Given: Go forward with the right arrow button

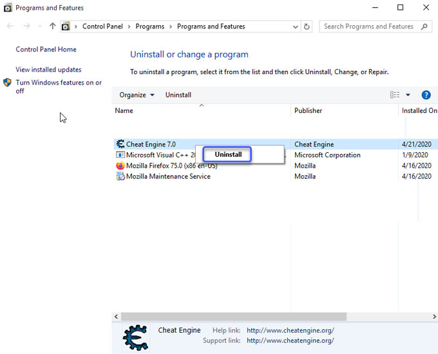Looking at the screenshot, I should (26, 26).
